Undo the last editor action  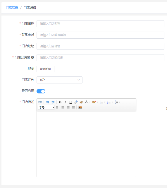click(x=48, y=102)
